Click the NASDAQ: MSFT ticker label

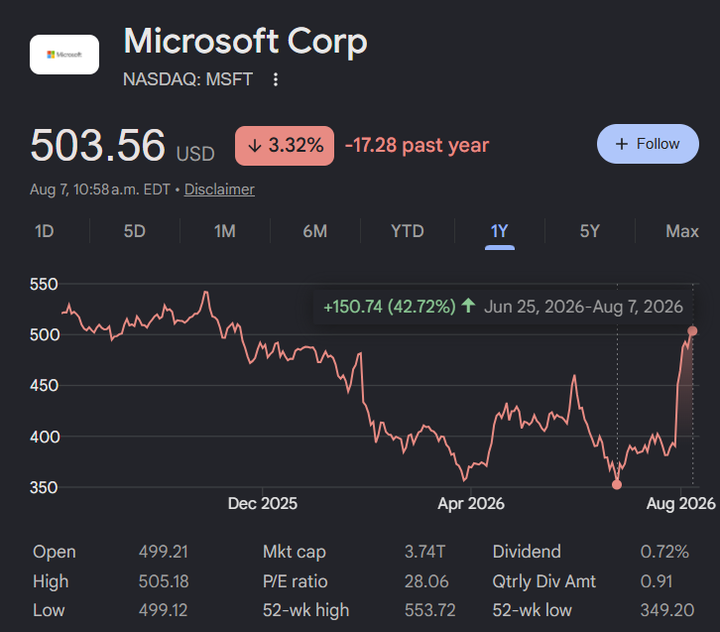tap(187, 79)
